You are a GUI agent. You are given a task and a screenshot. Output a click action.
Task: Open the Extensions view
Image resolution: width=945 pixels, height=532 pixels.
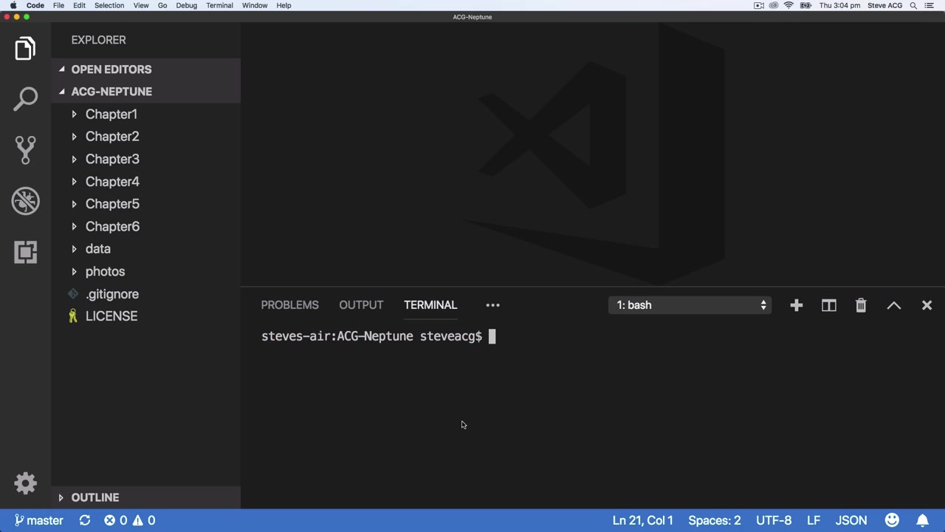25,252
